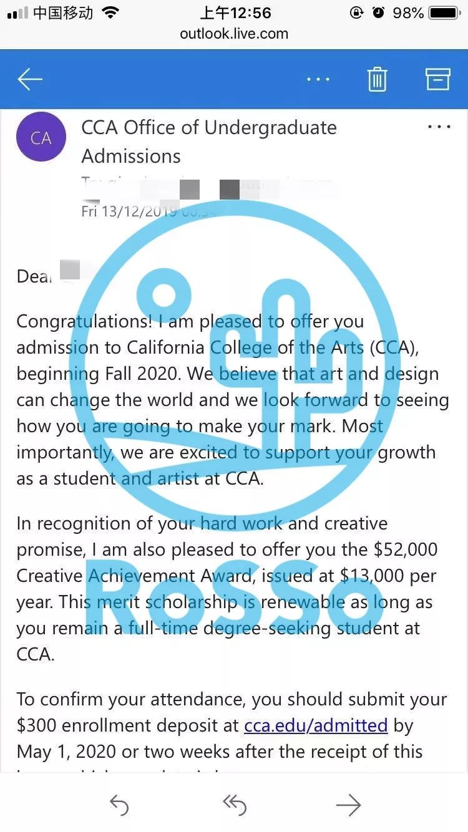Tap the rotation lock status icon

coord(356,12)
